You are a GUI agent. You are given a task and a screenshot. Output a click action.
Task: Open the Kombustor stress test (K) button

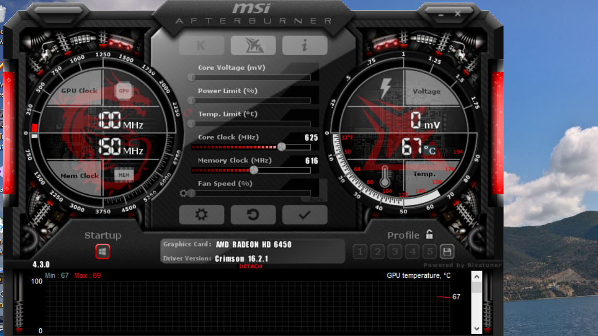201,45
